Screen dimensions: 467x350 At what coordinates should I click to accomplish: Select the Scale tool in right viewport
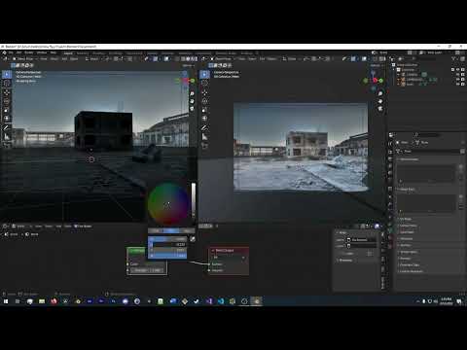(x=204, y=110)
